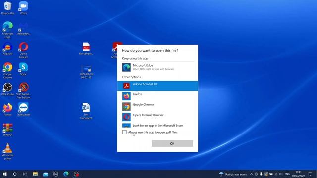Open Task View in the taskbar

(x=25, y=174)
